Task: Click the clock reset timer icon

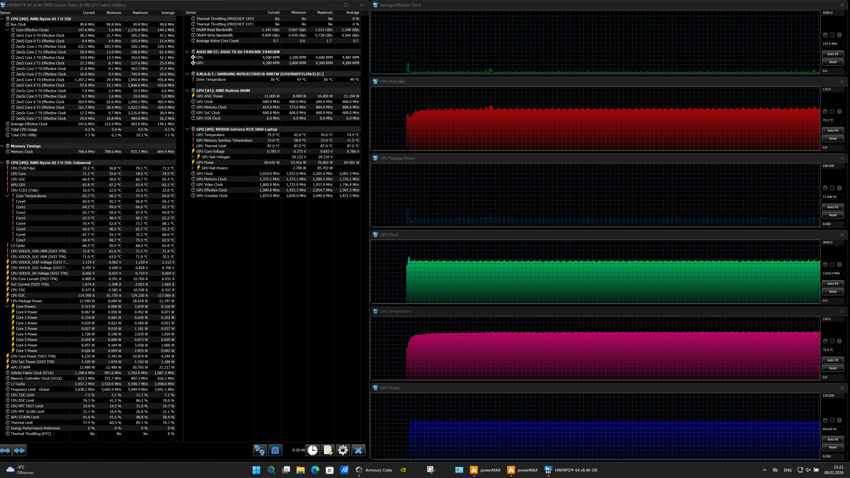Action: click(312, 450)
